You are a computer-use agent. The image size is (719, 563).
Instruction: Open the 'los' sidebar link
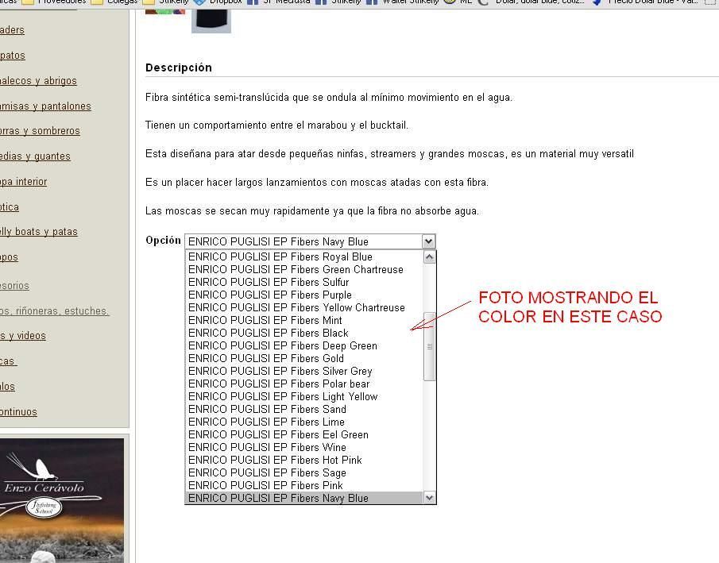coord(7,387)
